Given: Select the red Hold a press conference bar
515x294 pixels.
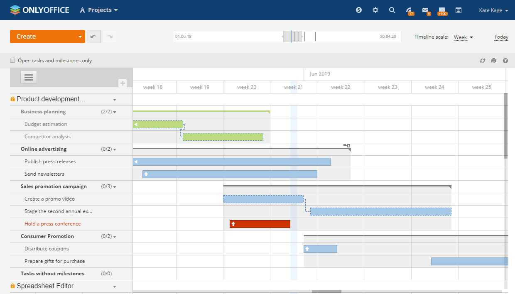Looking at the screenshot, I should (x=260, y=224).
